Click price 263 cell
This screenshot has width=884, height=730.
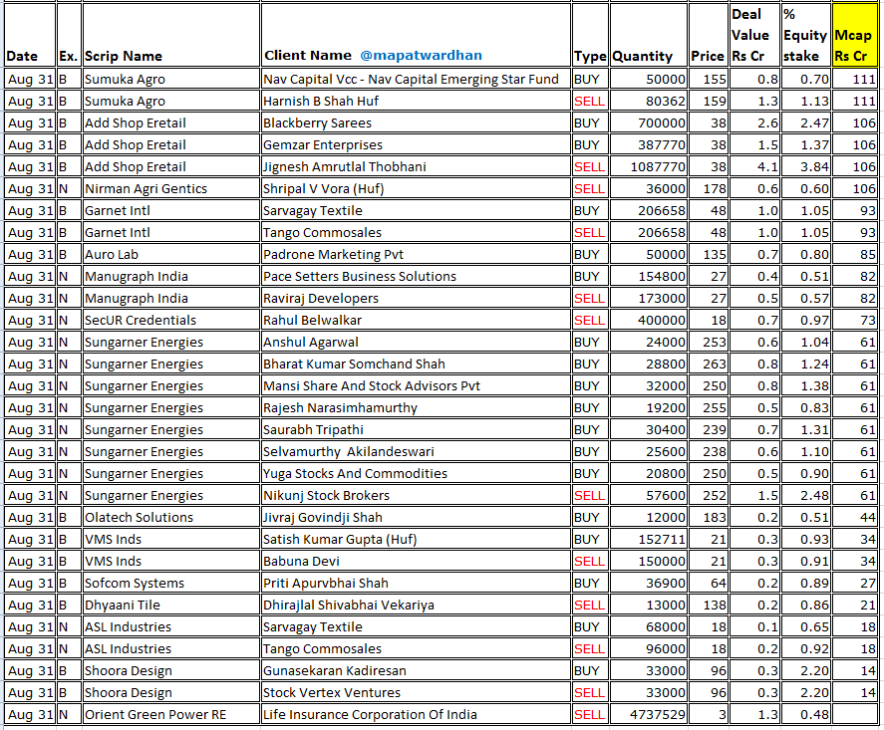709,365
